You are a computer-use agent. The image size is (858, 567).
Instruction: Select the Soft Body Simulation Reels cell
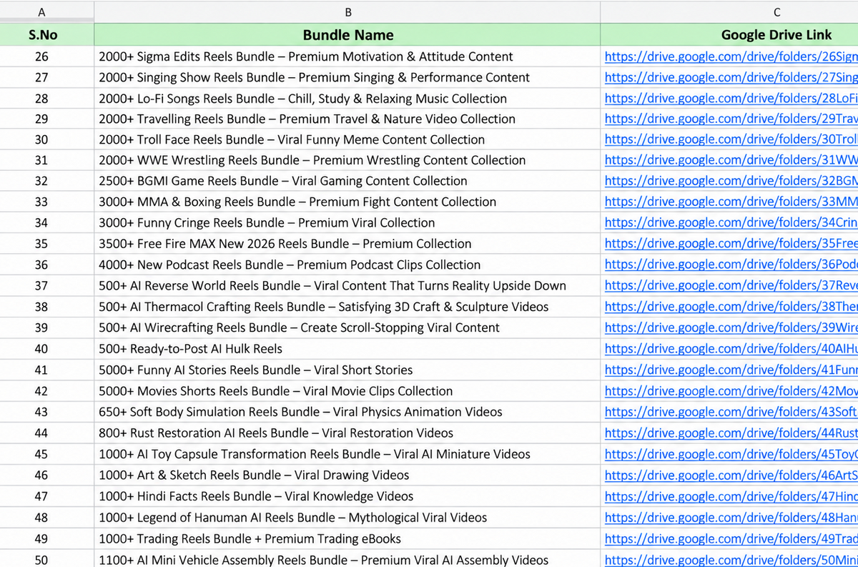coord(347,412)
